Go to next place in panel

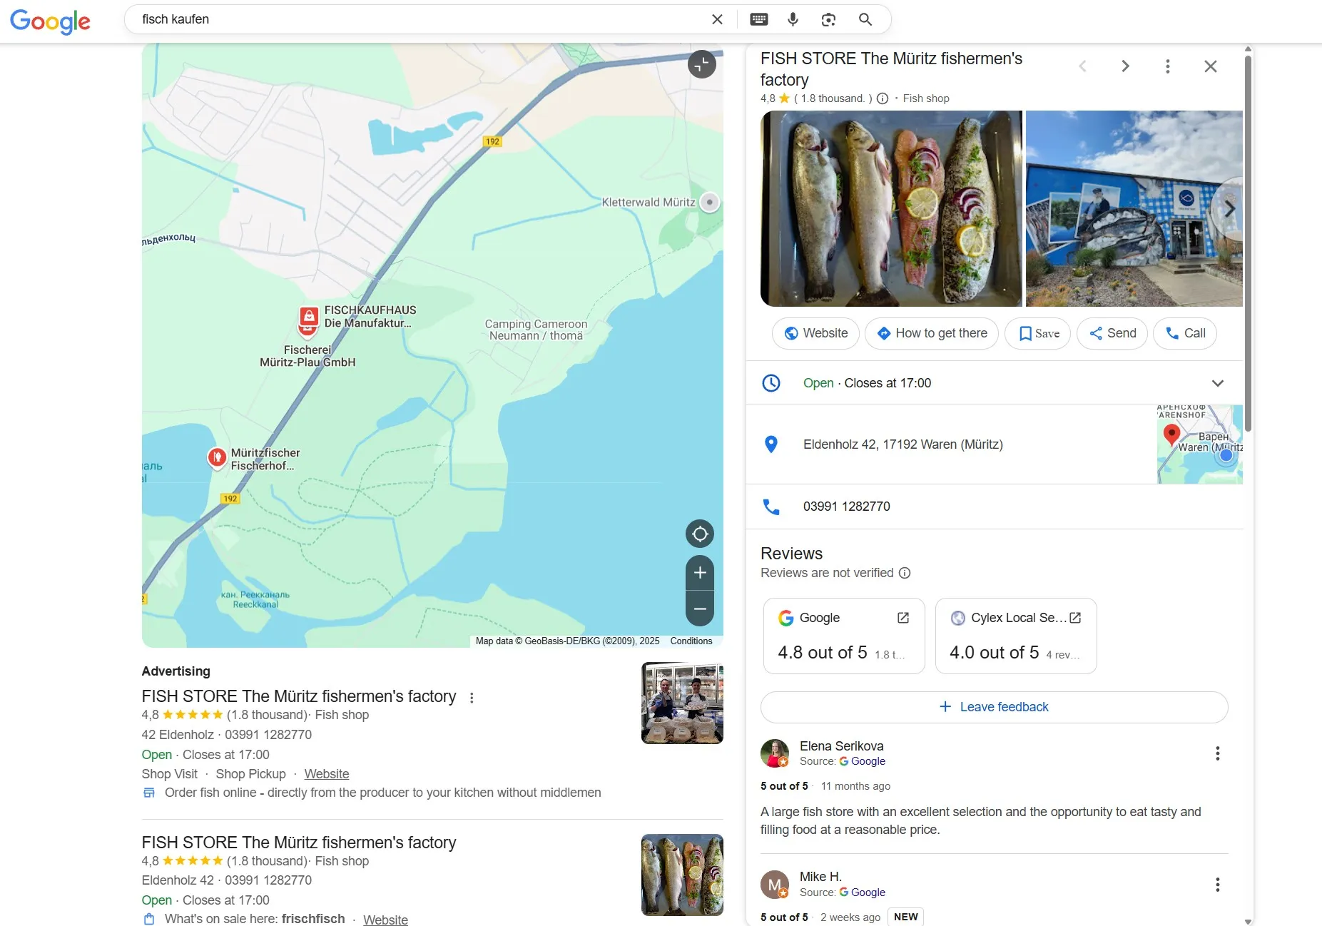[x=1125, y=66]
